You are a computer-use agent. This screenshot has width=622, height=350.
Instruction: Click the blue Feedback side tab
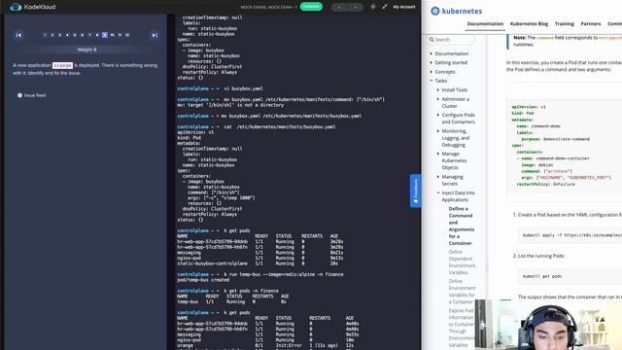click(415, 191)
